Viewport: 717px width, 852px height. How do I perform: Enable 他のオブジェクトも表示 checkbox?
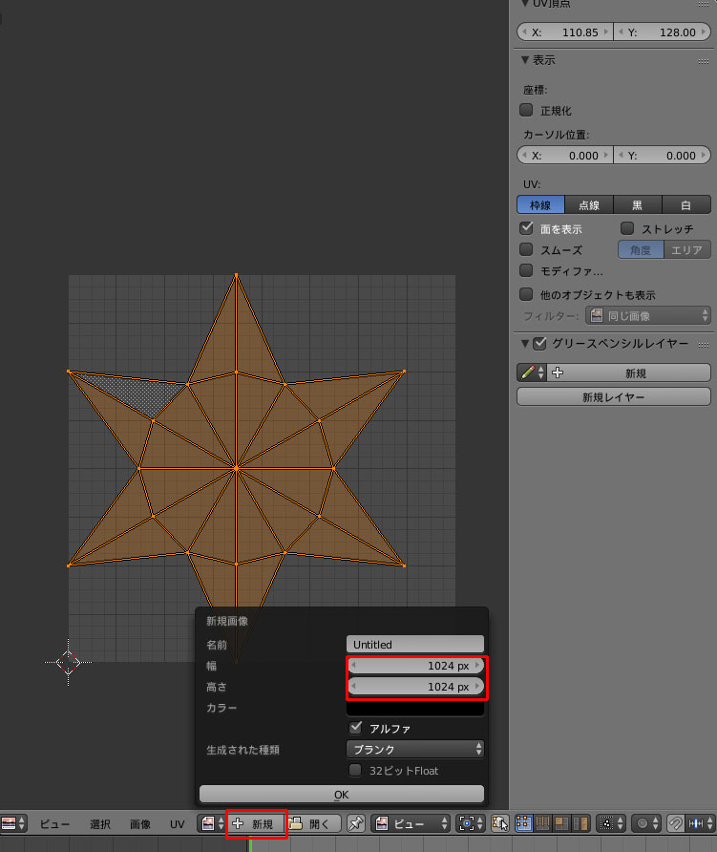pos(526,294)
